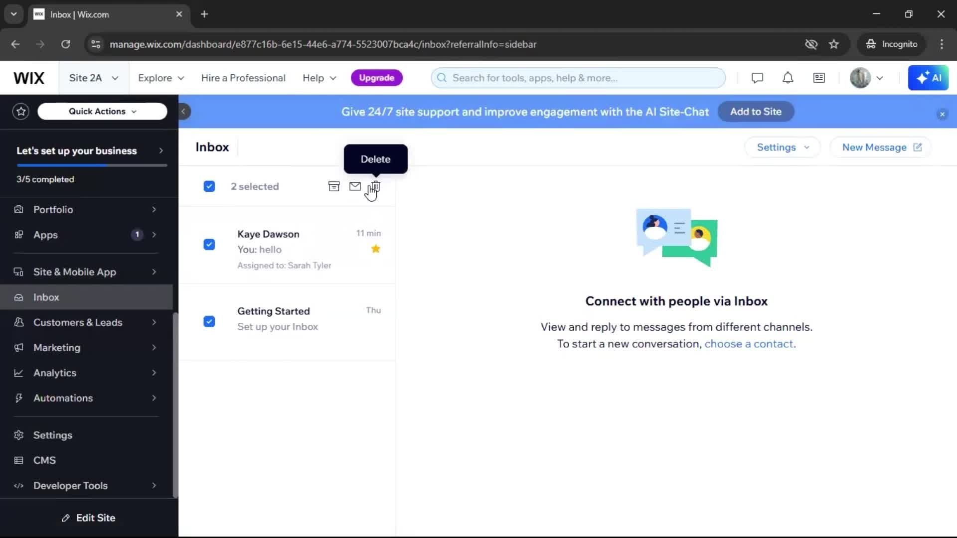This screenshot has height=538, width=957.
Task: Open a new browser tab
Action: 204,14
